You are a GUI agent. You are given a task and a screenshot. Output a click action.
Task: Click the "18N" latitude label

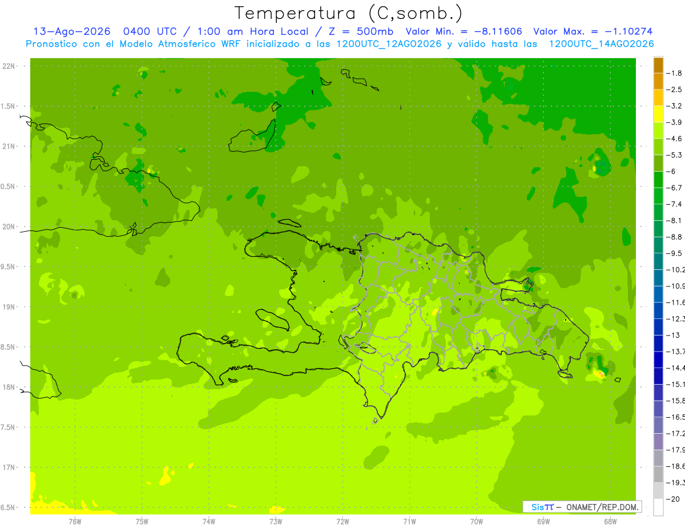9,387
